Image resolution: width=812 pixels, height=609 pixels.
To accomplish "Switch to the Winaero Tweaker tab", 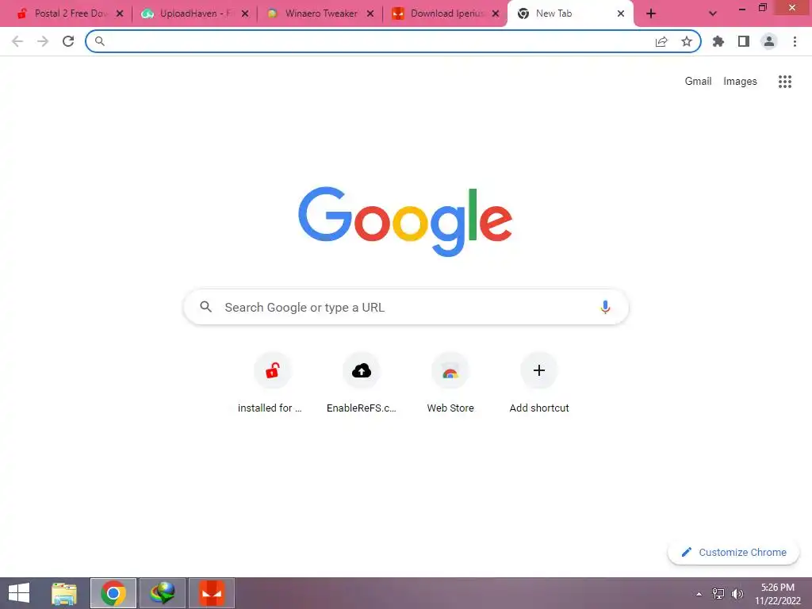I will [x=321, y=13].
